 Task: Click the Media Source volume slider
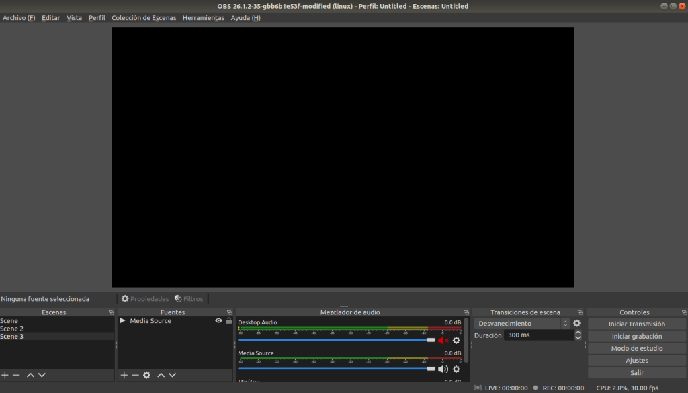coord(337,369)
